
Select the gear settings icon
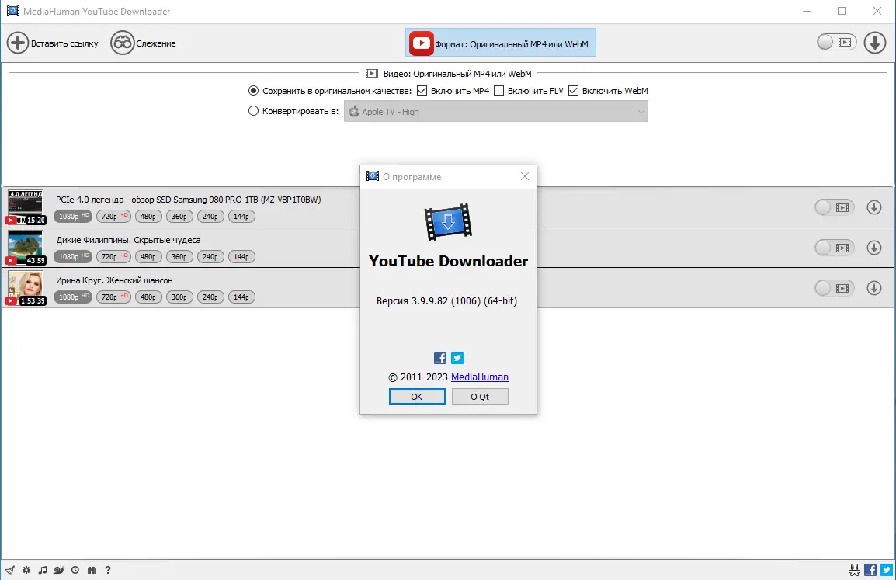click(26, 569)
